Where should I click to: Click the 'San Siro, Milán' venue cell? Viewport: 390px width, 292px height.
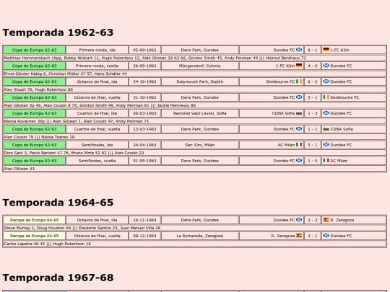coord(200,145)
